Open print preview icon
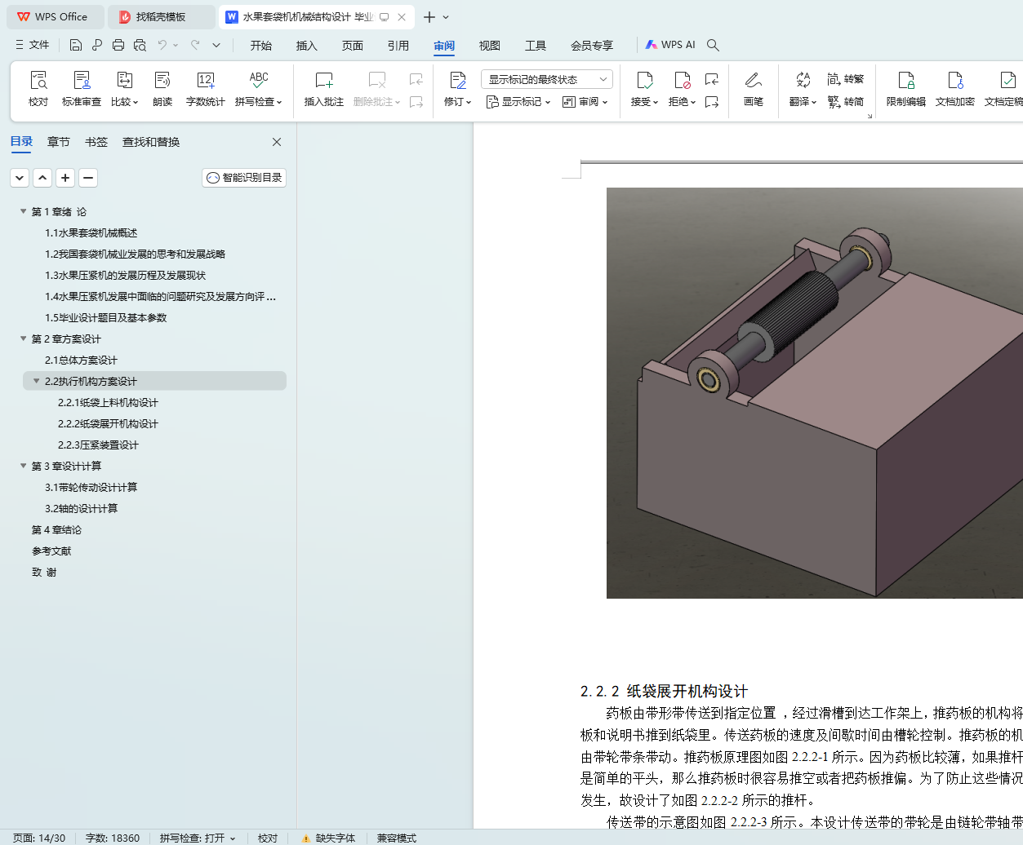 coord(140,45)
